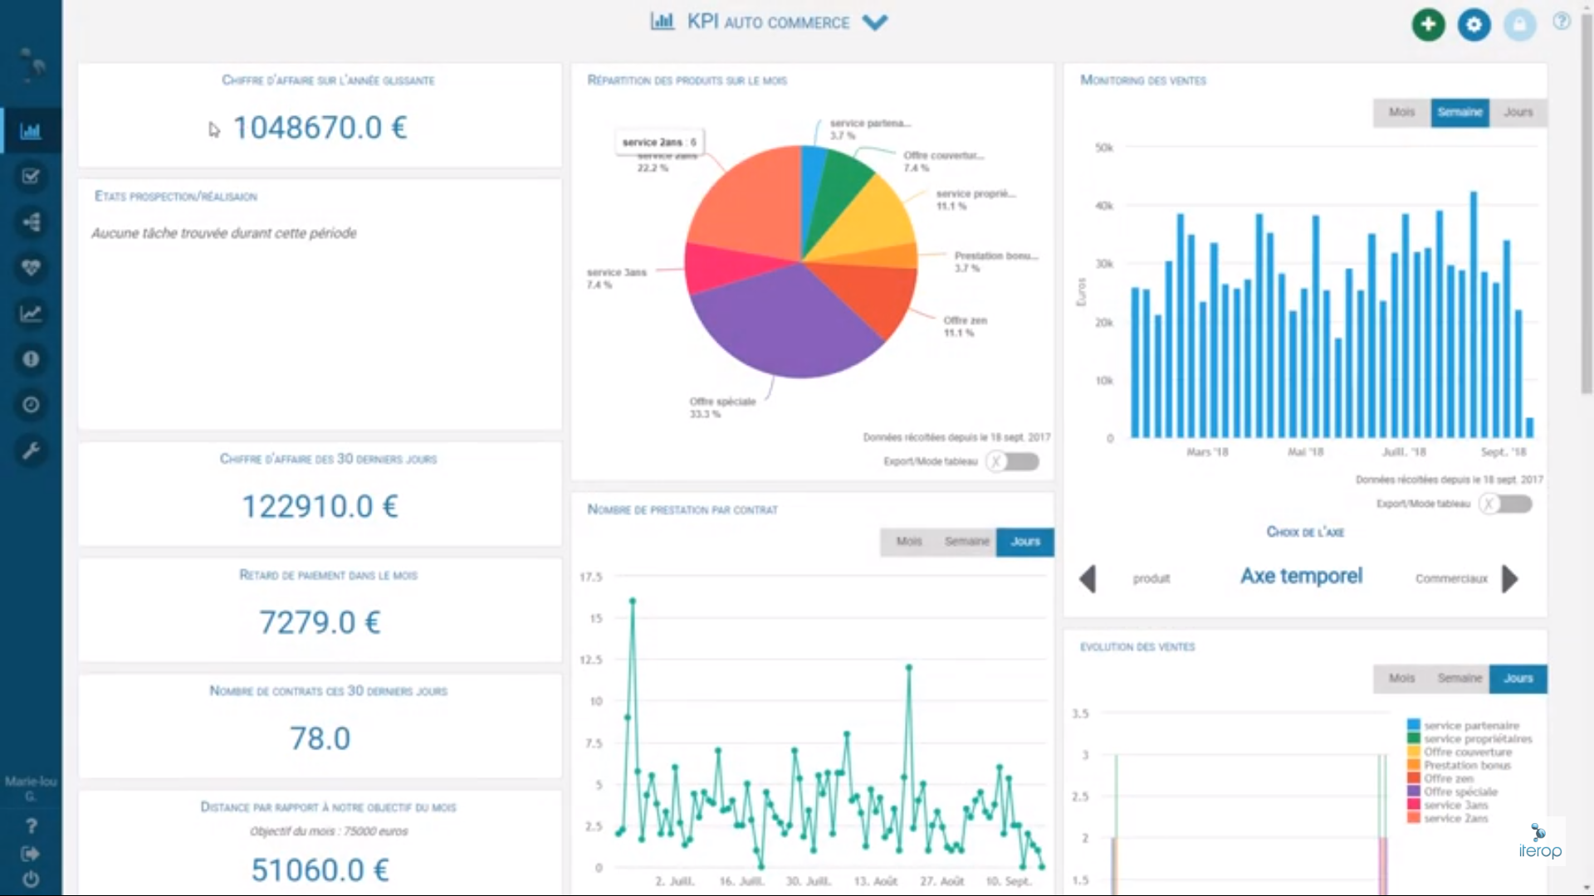1594x896 pixels.
Task: Open the settings gear icon top right
Action: click(1474, 25)
